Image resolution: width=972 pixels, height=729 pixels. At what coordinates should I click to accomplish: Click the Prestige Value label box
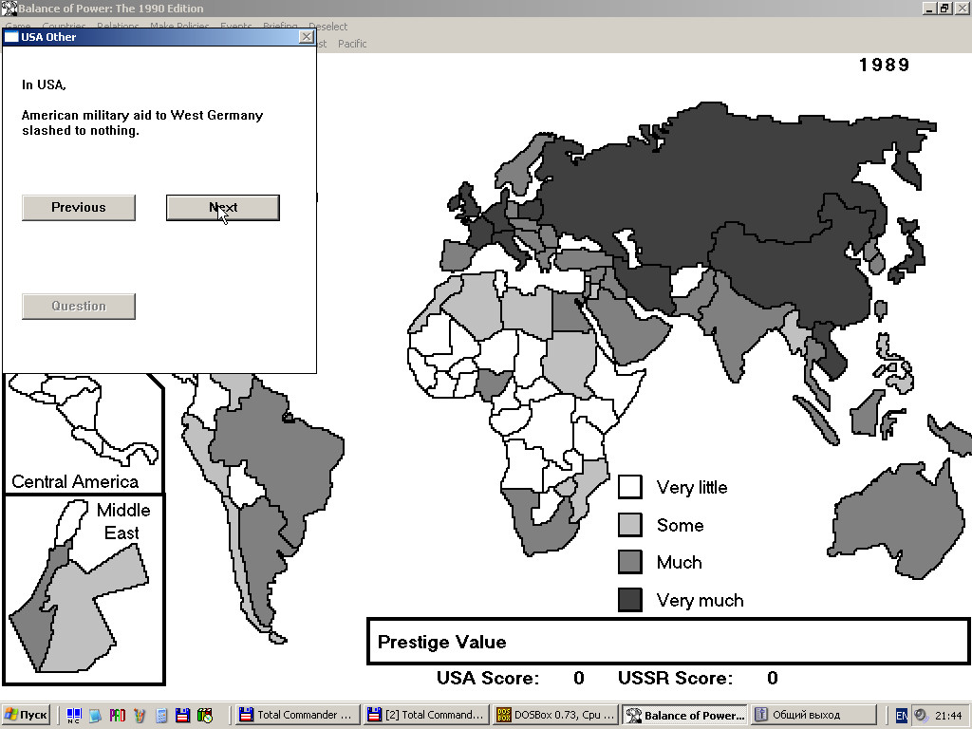tap(669, 642)
